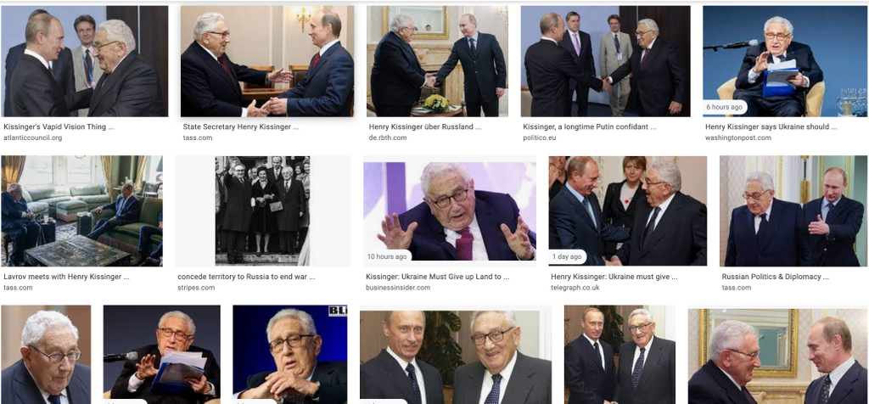Open the black-and-white stripes.com photo
Image resolution: width=869 pixels, height=404 pixels.
click(263, 210)
